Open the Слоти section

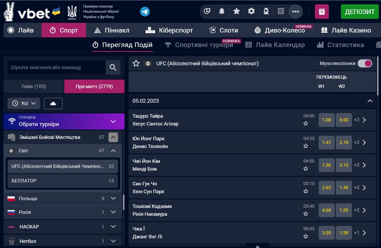224,30
